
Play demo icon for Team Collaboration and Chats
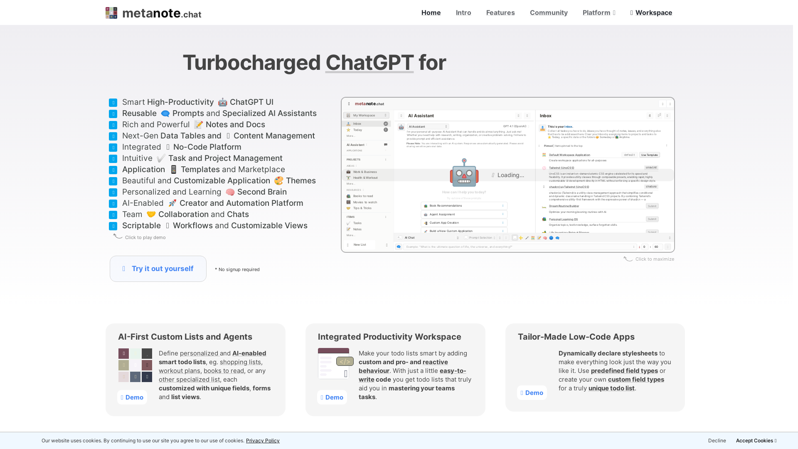[x=113, y=215]
